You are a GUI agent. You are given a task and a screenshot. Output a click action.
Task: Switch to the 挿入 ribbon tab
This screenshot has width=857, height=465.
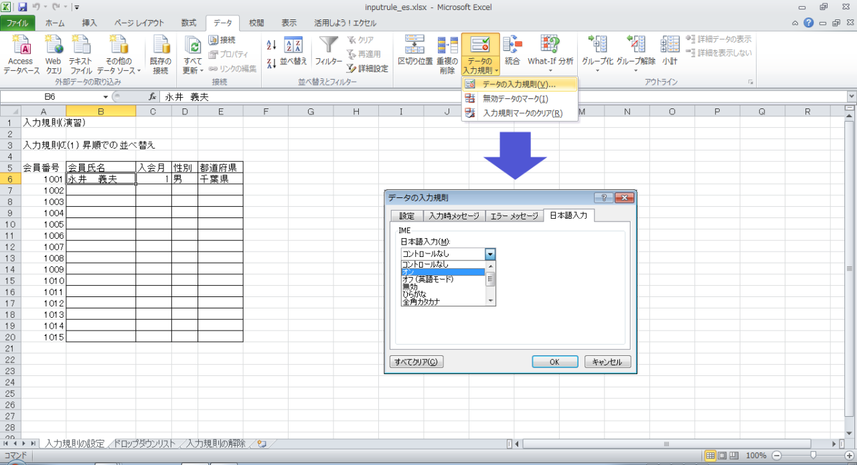coord(90,23)
